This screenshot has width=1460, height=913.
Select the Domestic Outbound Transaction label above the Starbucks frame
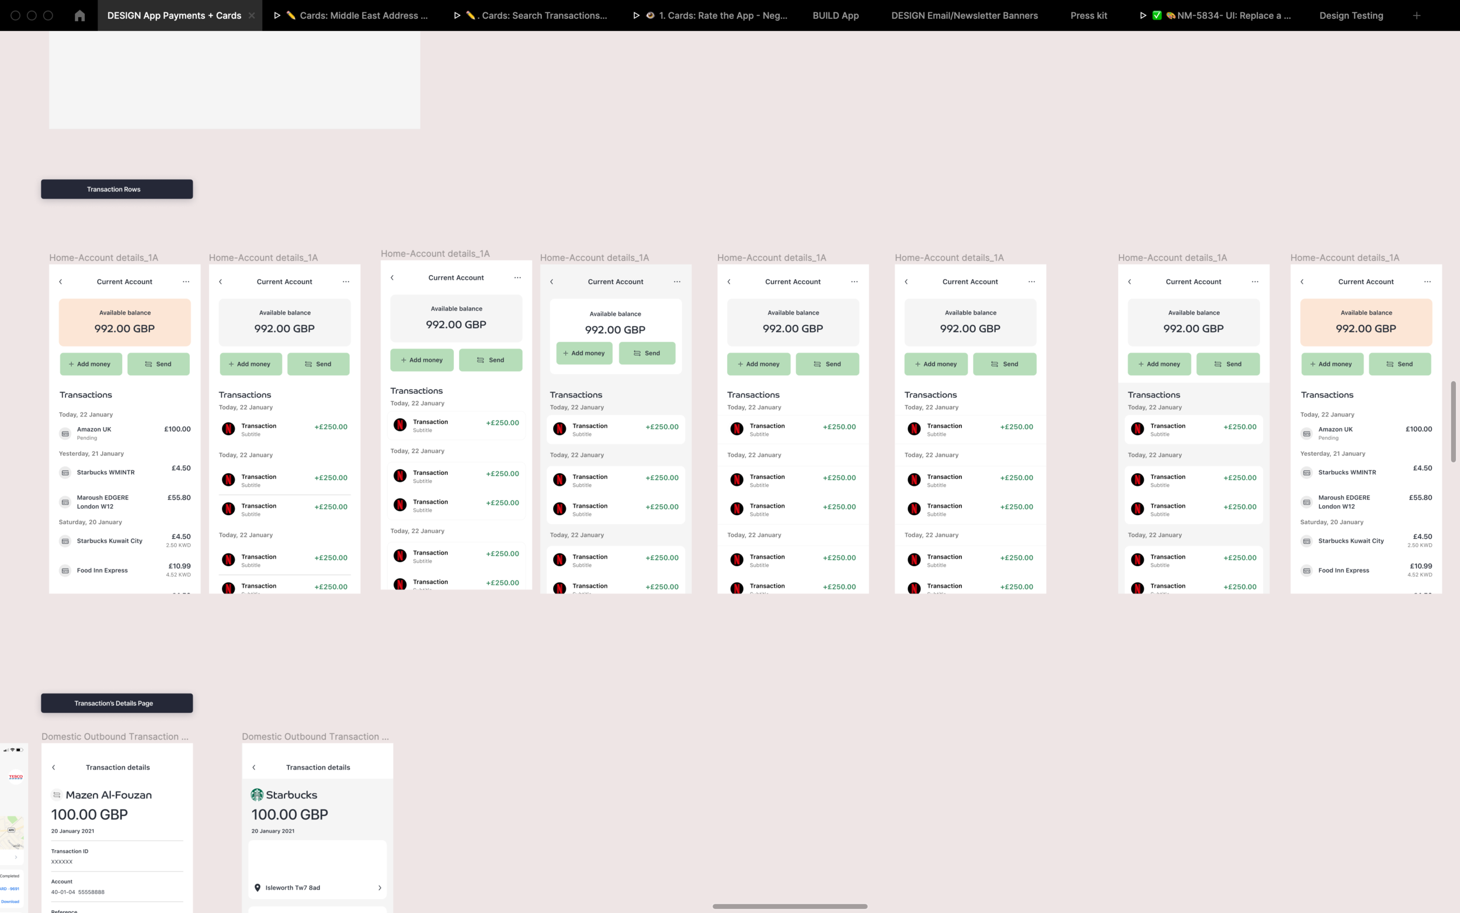(x=315, y=737)
